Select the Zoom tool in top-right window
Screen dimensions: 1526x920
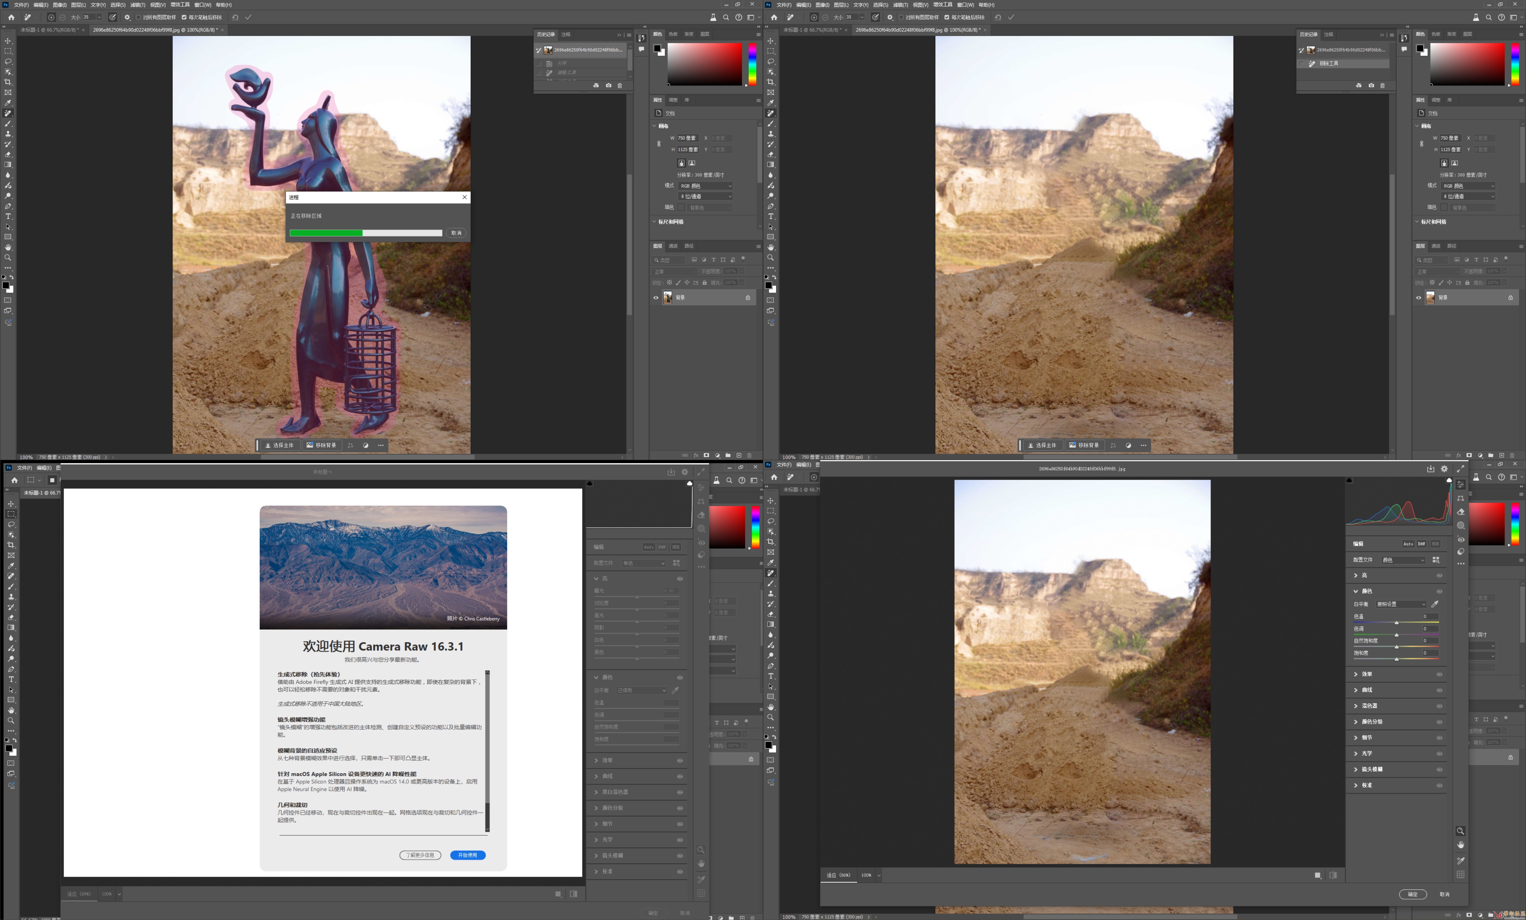[770, 257]
